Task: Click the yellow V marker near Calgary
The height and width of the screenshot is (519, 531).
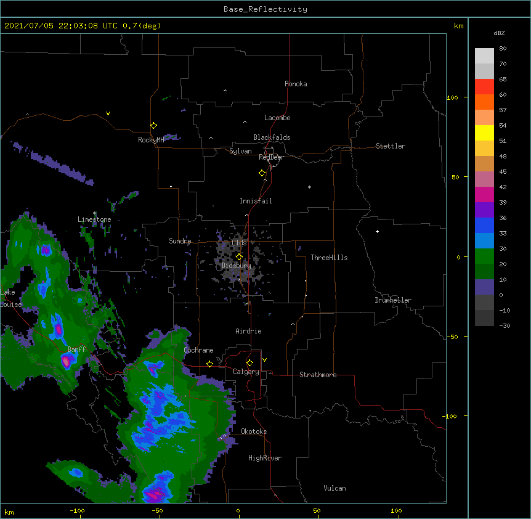Action: [x=264, y=360]
